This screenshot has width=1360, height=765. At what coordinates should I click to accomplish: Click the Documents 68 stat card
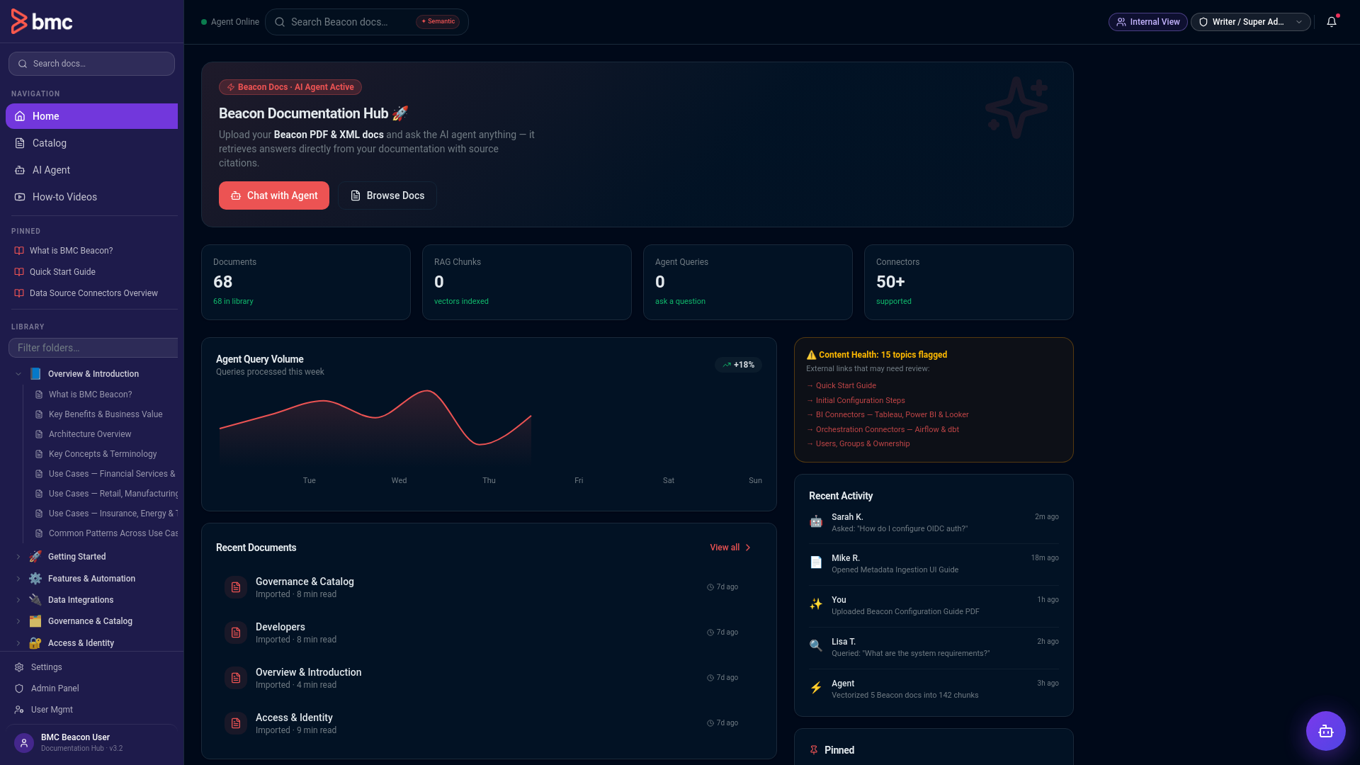306,282
